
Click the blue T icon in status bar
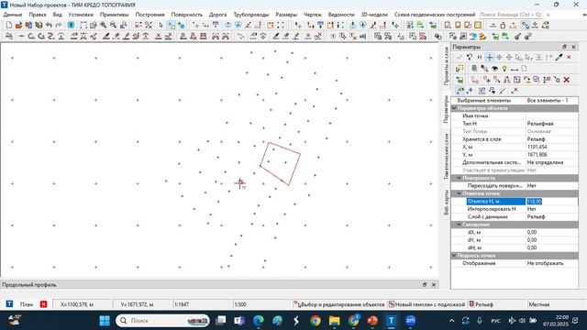click(x=9, y=303)
